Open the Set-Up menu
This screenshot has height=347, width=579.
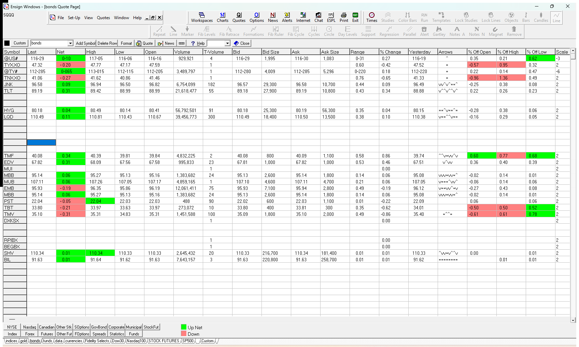(74, 18)
